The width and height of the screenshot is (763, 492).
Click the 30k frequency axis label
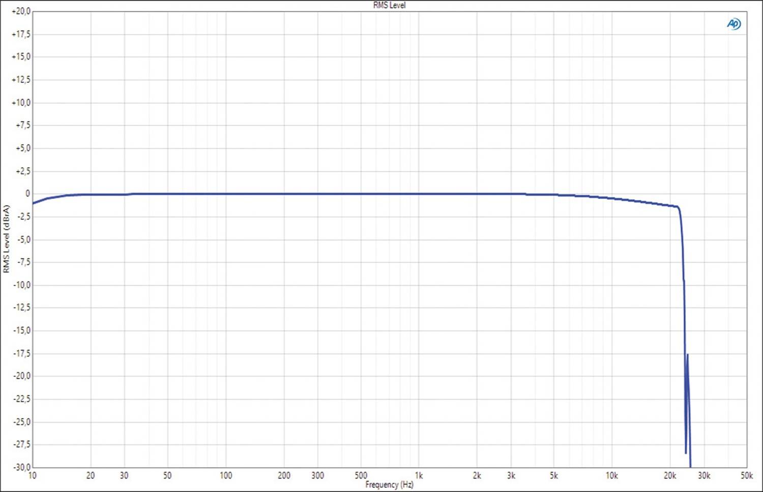tap(704, 475)
